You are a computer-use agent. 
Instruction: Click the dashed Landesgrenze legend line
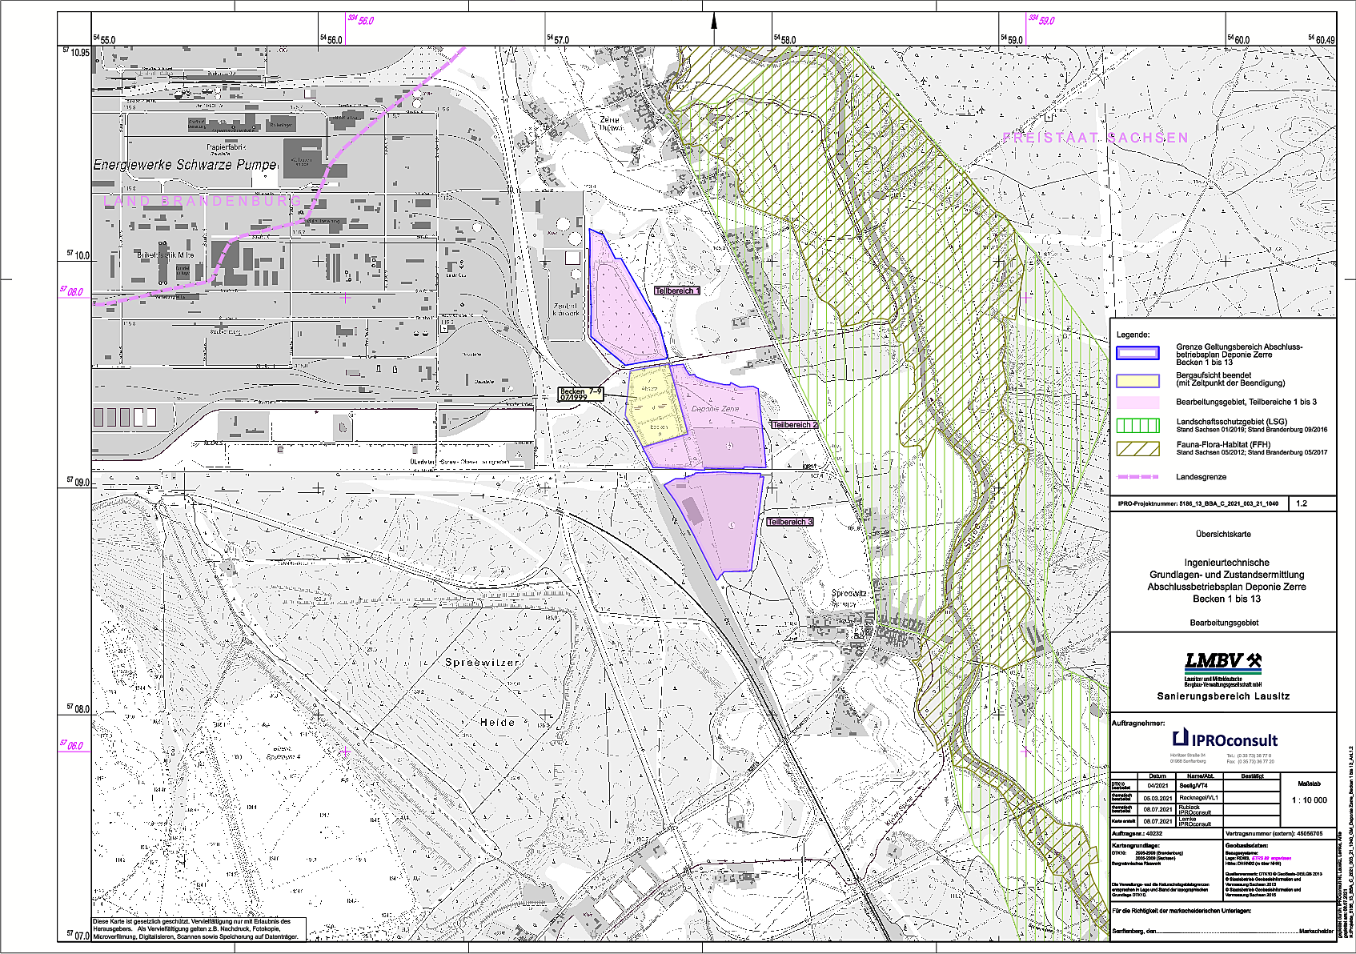[1137, 477]
